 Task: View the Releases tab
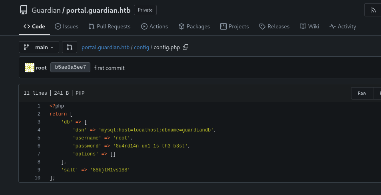point(274,26)
